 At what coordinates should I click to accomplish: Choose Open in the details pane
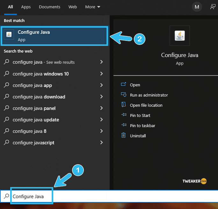pyautogui.click(x=135, y=85)
